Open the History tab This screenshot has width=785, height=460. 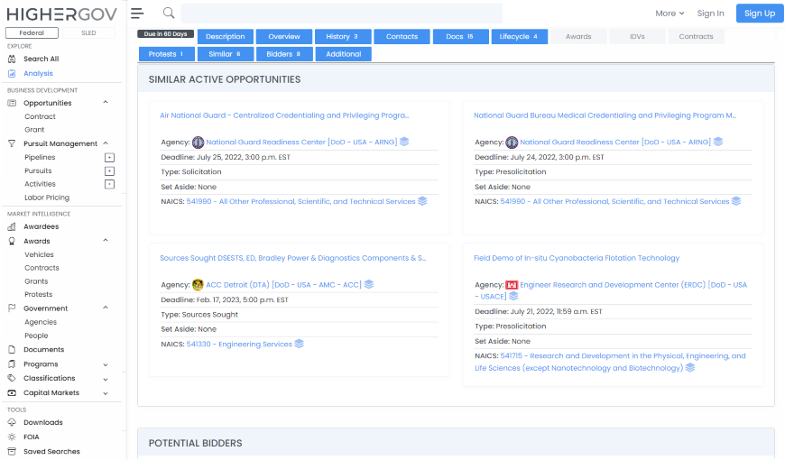(x=343, y=37)
